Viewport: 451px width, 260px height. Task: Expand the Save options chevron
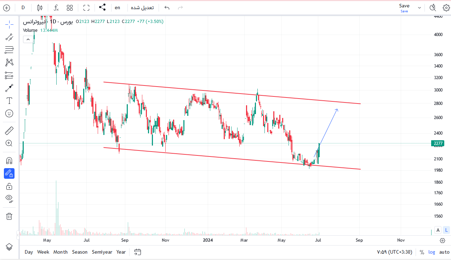click(x=419, y=8)
